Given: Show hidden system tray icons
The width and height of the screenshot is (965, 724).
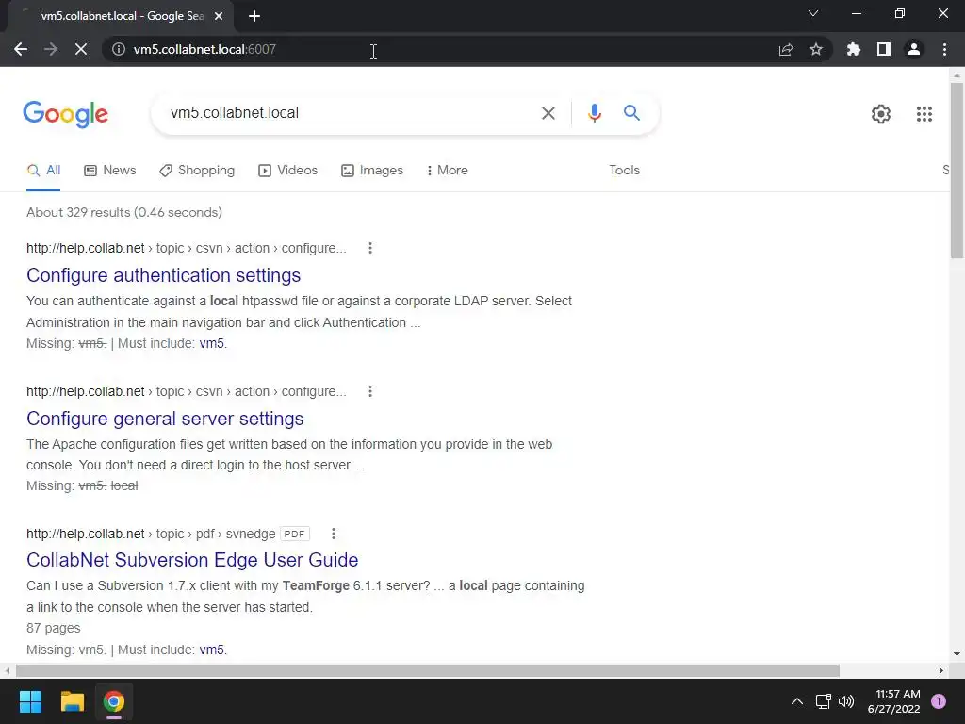Looking at the screenshot, I should 796,701.
